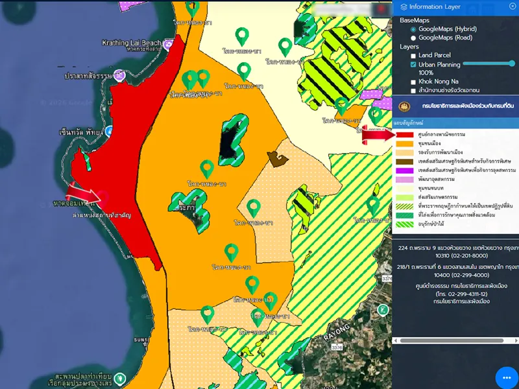This screenshot has width=519, height=389.
Task: Click the stacked layers icon in panel header
Action: pyautogui.click(x=404, y=7)
